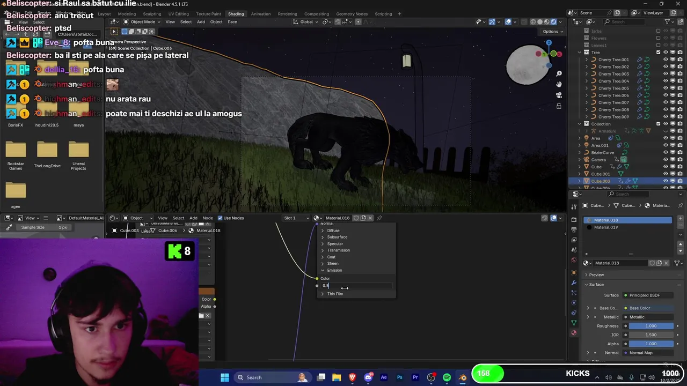
Task: Toggle Tree collection exclude checkbox
Action: click(x=659, y=53)
